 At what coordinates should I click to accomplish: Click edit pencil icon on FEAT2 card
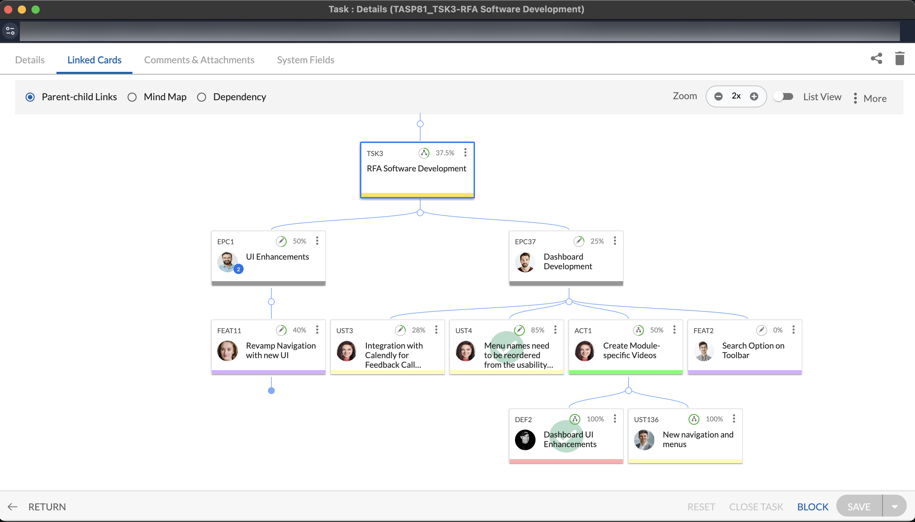pos(762,330)
